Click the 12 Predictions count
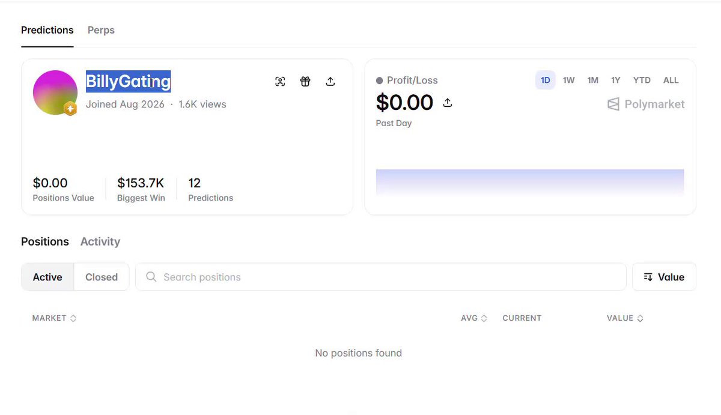The width and height of the screenshot is (721, 415). [195, 183]
